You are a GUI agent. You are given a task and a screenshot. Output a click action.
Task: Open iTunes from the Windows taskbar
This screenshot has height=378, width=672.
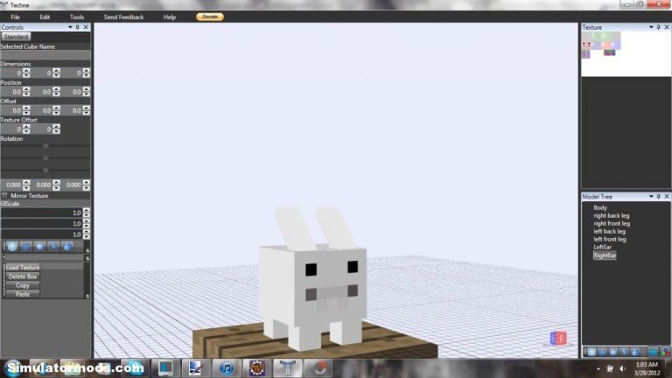tap(226, 367)
